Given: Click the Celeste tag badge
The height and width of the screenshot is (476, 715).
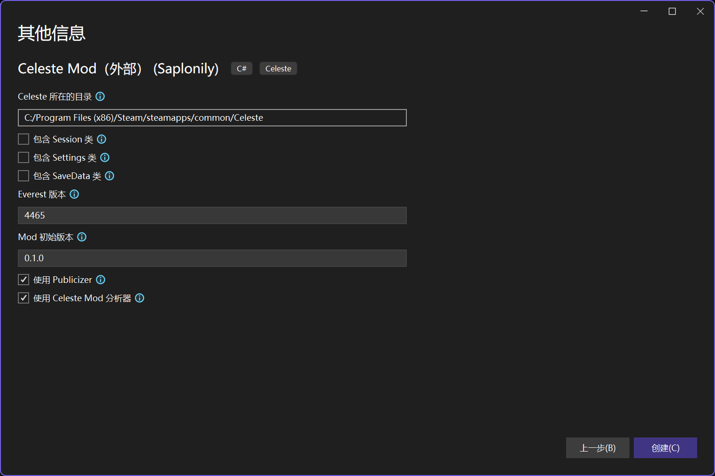Looking at the screenshot, I should click(278, 69).
